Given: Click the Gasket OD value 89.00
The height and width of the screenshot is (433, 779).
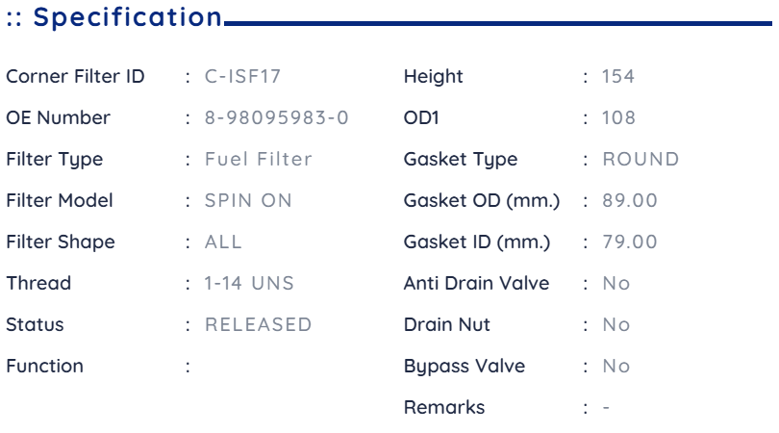Looking at the screenshot, I should click(x=630, y=200).
